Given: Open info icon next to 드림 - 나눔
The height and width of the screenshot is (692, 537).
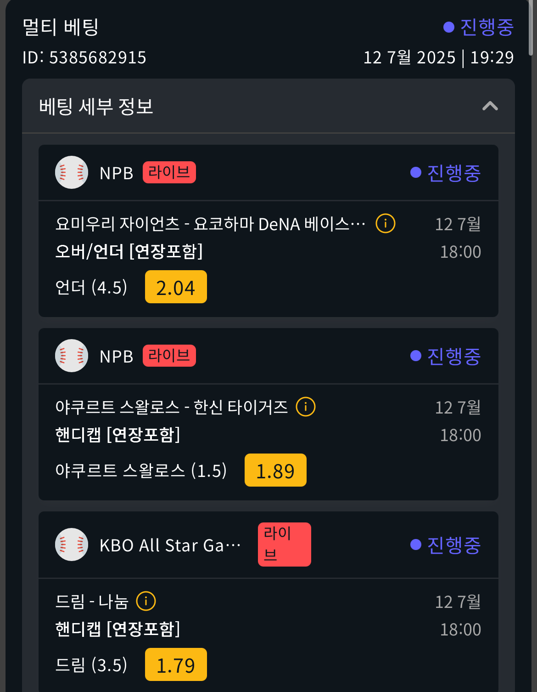Looking at the screenshot, I should pyautogui.click(x=146, y=601).
